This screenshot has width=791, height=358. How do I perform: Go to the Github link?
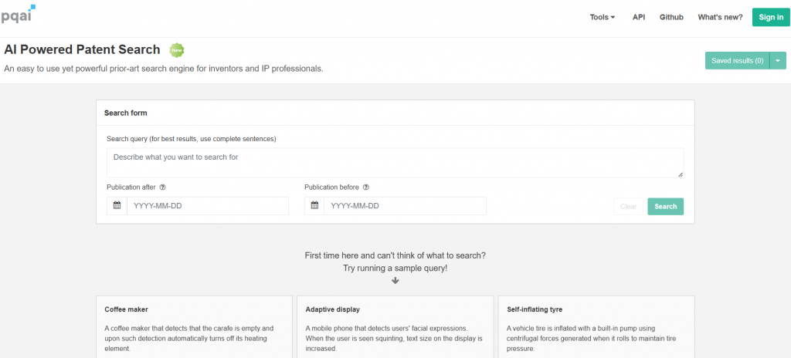point(671,17)
